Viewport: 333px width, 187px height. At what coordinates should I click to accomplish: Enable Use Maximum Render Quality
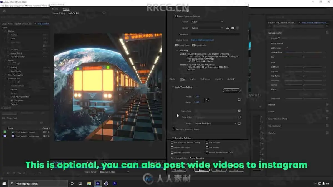tap(172, 142)
